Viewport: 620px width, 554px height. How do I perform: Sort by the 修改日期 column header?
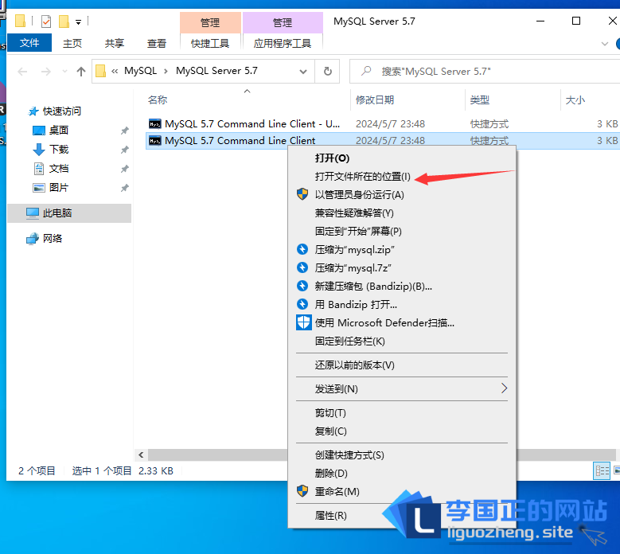tap(375, 100)
